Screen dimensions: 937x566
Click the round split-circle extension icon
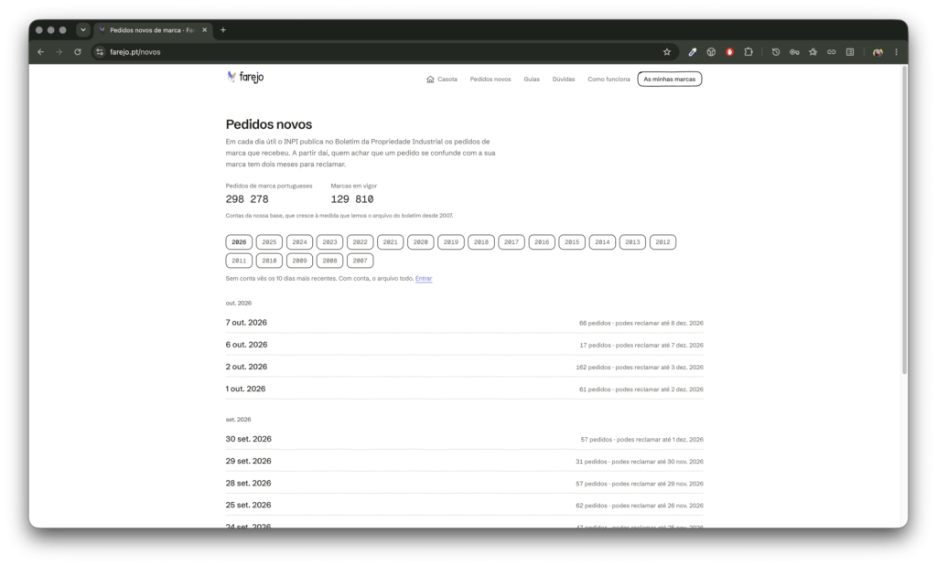tap(711, 52)
